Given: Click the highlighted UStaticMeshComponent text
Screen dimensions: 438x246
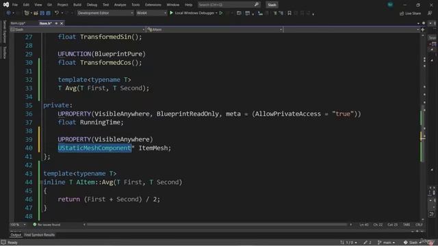Looking at the screenshot, I should tap(94, 148).
